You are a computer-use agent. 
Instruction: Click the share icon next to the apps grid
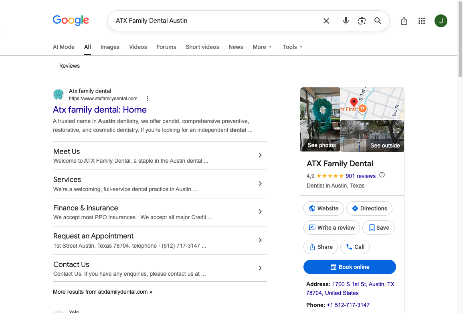404,21
